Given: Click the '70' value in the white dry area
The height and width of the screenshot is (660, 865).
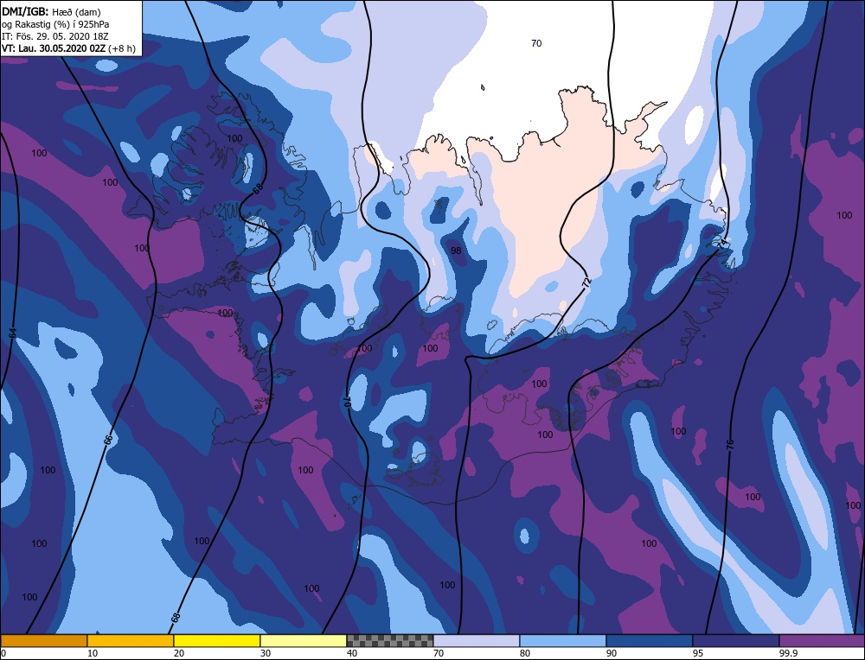Looking at the screenshot, I should click(536, 43).
